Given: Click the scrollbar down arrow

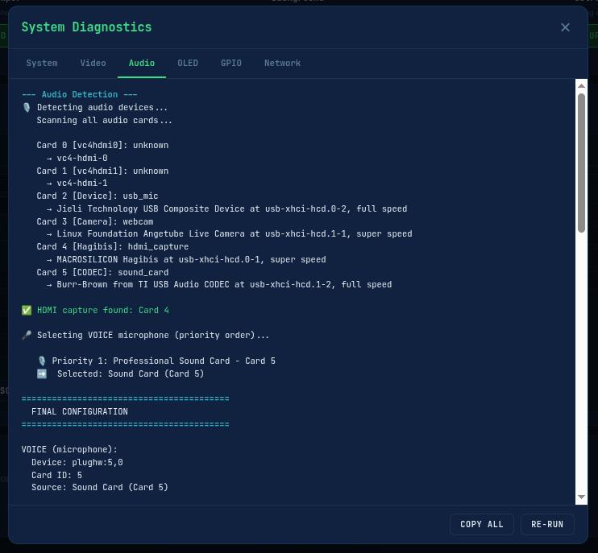Looking at the screenshot, I should point(581,498).
